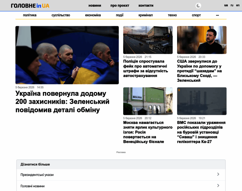Select the політика category tab
Screen dimensions: 242x191
30,15
